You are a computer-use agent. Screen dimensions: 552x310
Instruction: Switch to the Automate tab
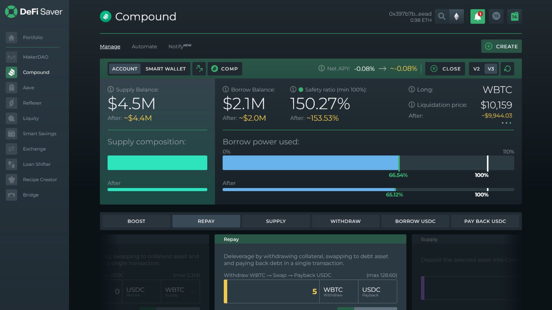(x=144, y=46)
